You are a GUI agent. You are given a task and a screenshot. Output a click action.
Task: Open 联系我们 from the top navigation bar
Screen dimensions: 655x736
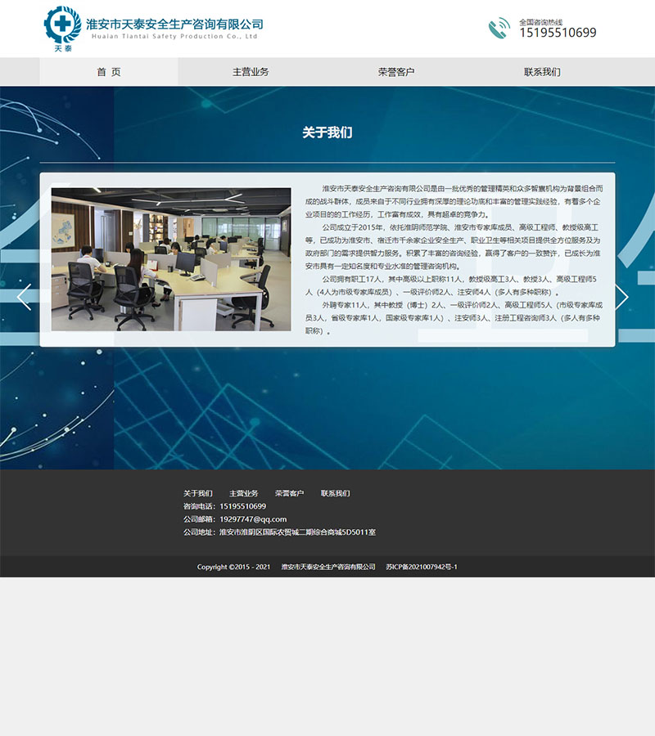542,72
